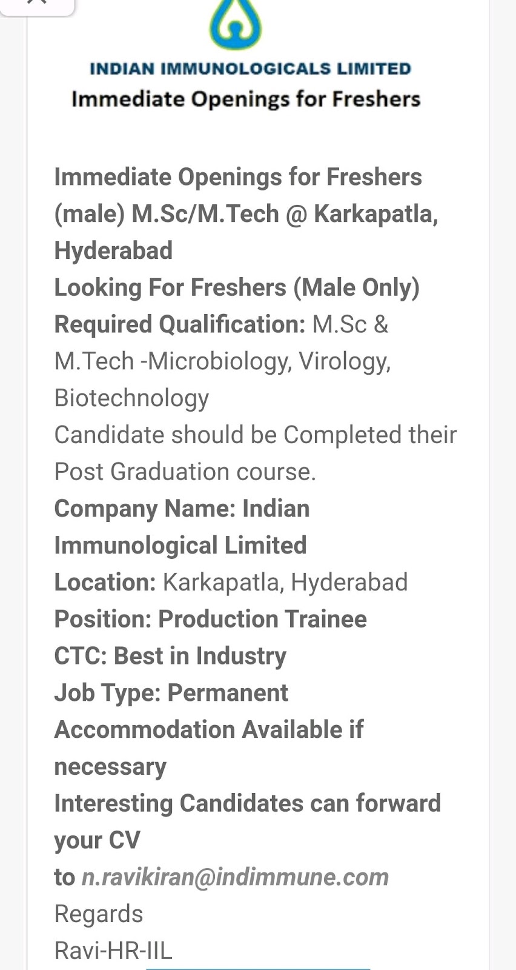Image resolution: width=516 pixels, height=970 pixels.
Task: Select the 'Job Type: Permanent' text
Action: tap(171, 693)
